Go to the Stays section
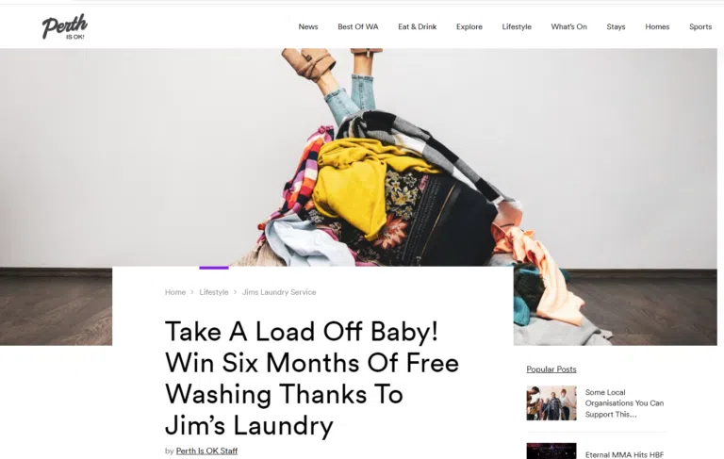Viewport: 724px width, 459px height. click(616, 26)
